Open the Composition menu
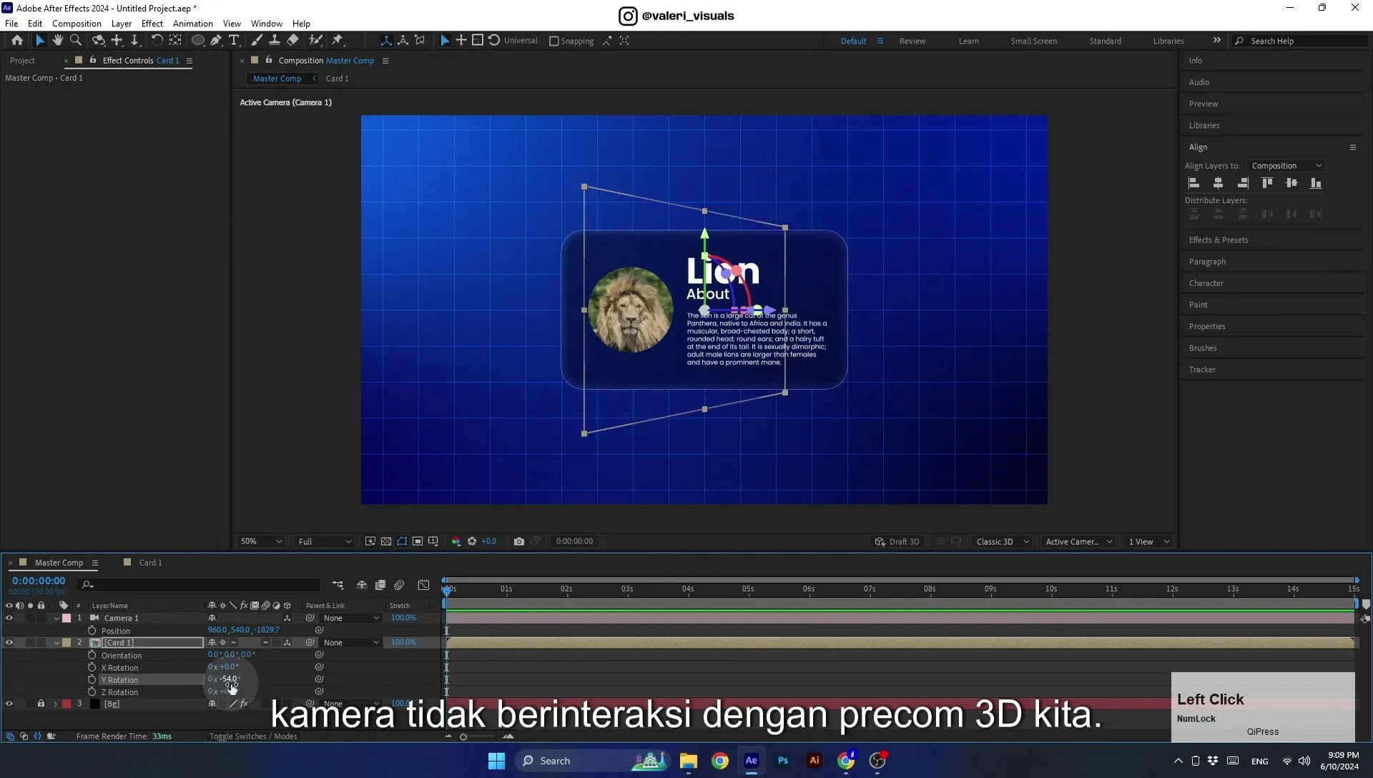The width and height of the screenshot is (1373, 778). click(77, 24)
